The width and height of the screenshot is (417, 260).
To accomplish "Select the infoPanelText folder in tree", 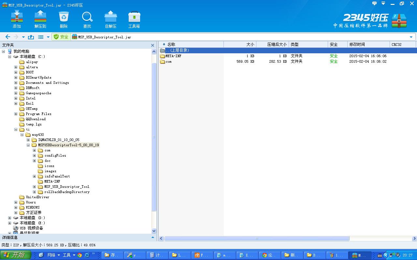I will (57, 176).
